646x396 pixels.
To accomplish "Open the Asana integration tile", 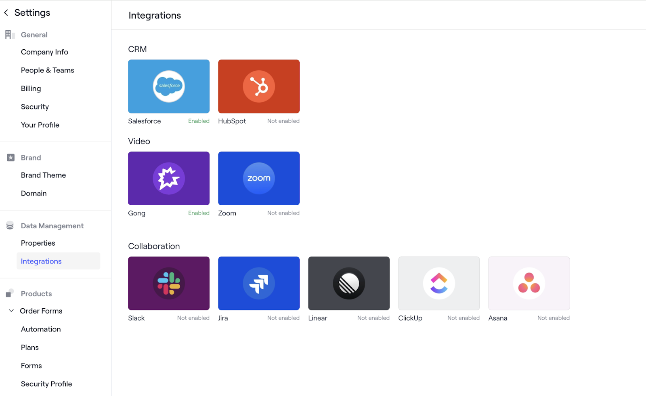I will [529, 283].
